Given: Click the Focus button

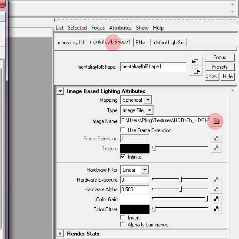Looking at the screenshot, I should click(x=219, y=57).
